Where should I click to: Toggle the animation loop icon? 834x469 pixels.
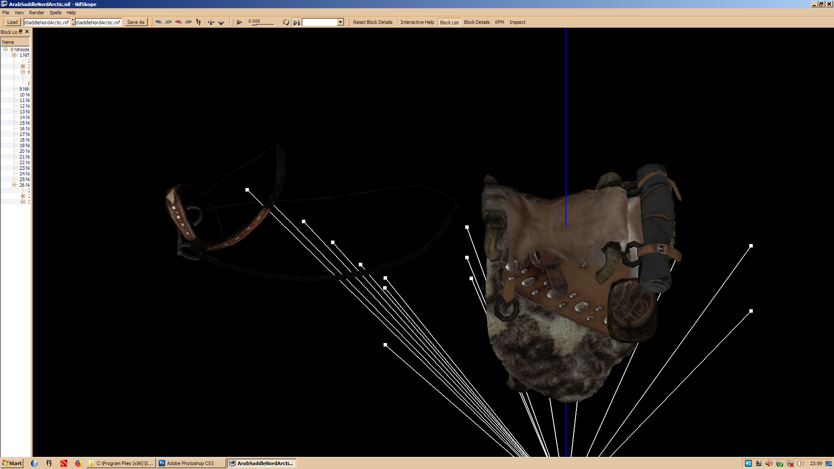coord(286,22)
